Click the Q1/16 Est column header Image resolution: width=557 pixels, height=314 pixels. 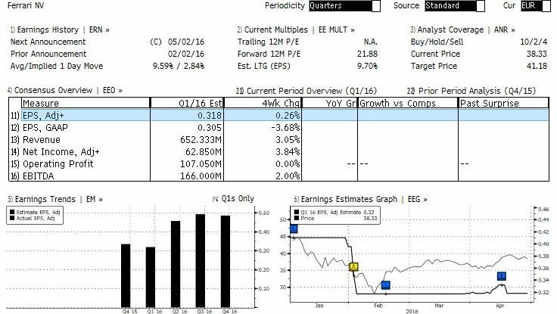[x=187, y=103]
